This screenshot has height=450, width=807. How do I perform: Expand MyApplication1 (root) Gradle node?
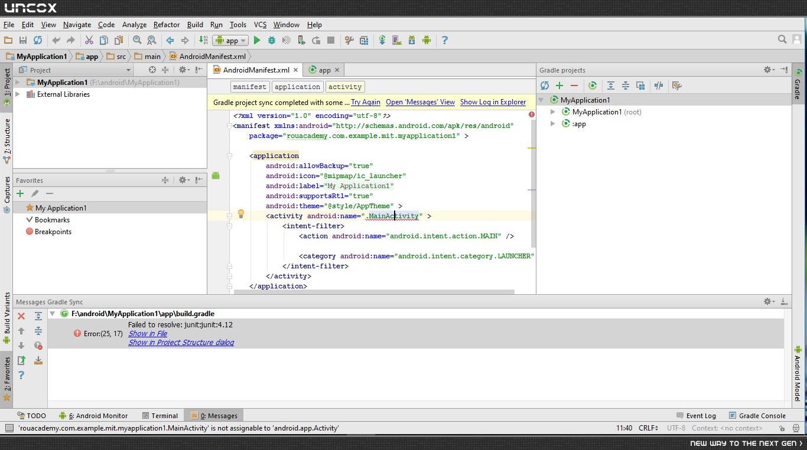pos(553,112)
